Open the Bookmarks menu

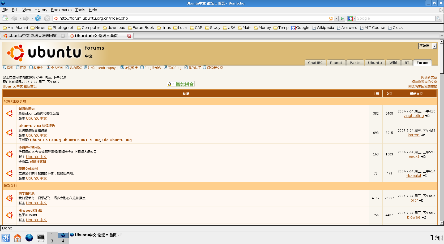[x=61, y=10]
